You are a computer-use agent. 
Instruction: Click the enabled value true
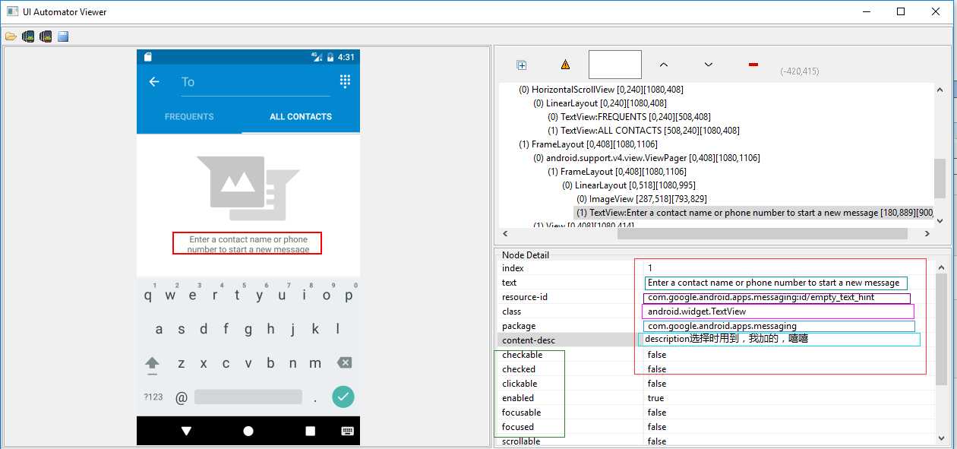click(656, 398)
